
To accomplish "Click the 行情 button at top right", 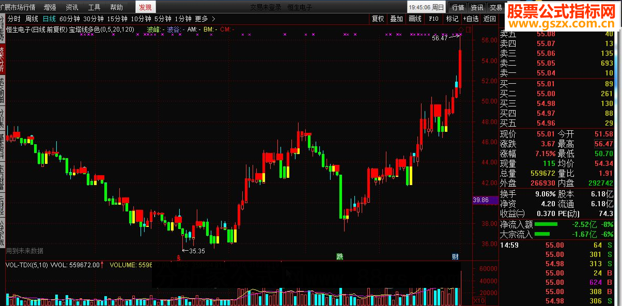I will [x=458, y=7].
